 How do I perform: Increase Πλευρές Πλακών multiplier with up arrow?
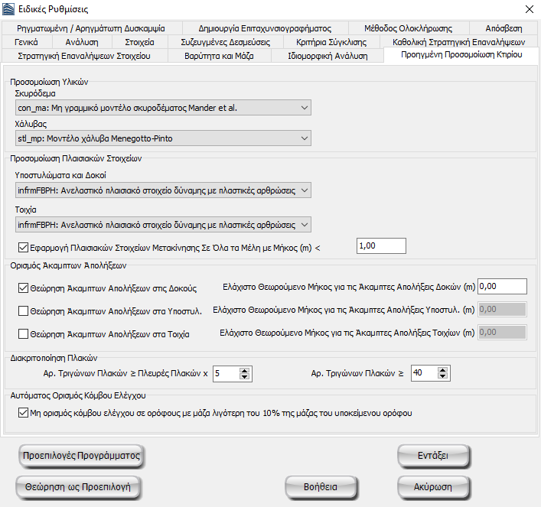244,370
